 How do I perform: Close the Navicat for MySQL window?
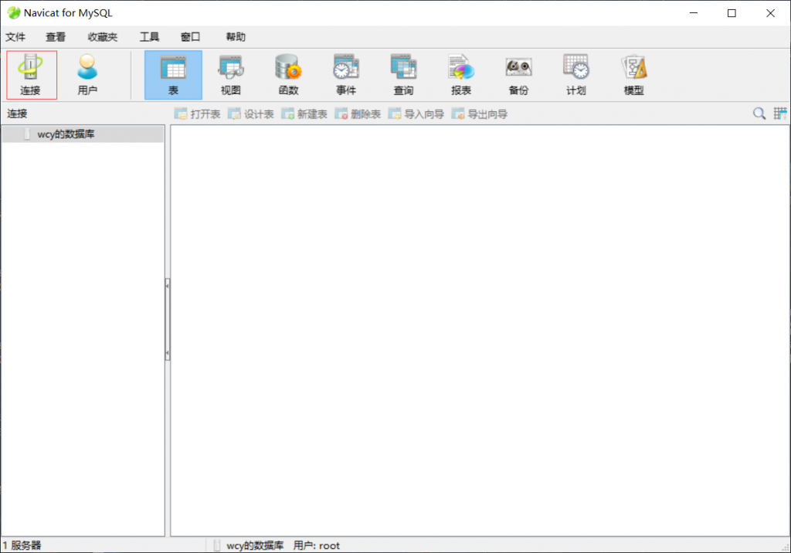[x=770, y=13]
